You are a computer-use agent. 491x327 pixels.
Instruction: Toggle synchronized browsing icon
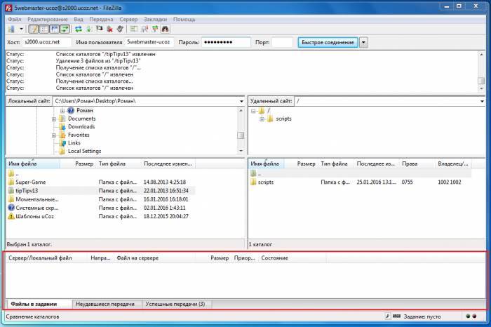click(155, 29)
